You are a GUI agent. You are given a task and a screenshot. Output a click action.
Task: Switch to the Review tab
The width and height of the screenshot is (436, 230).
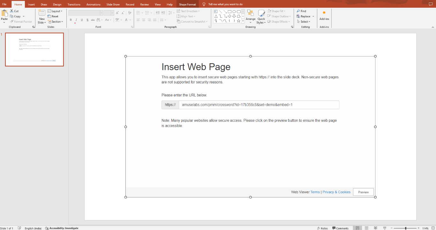145,4
